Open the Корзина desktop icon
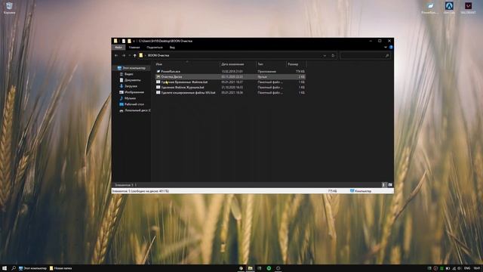Viewport: 483px width, 272px height. (x=9, y=8)
